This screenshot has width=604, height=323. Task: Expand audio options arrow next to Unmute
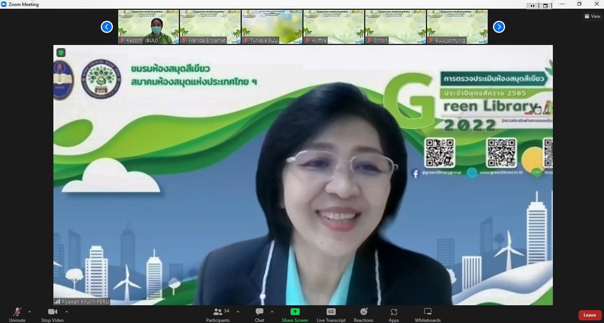click(29, 312)
